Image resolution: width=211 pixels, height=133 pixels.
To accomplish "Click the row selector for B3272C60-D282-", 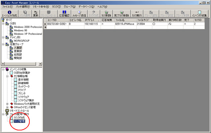I will click(45, 24).
